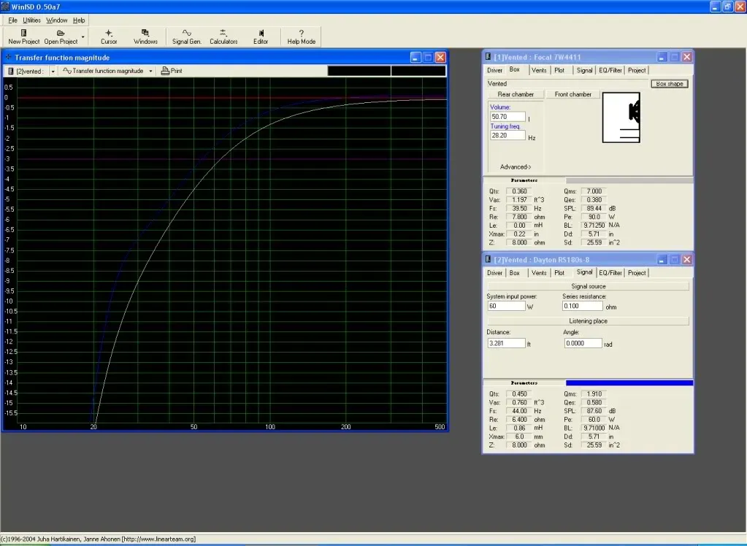The height and width of the screenshot is (546, 747).
Task: Close the Focal 7W4411 project window
Action: click(x=687, y=57)
